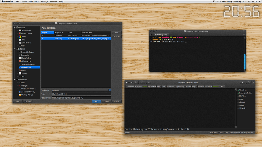This screenshot has width=262, height=147.
Task: Open the Ignore page via its red icon
Action: tap(20, 70)
